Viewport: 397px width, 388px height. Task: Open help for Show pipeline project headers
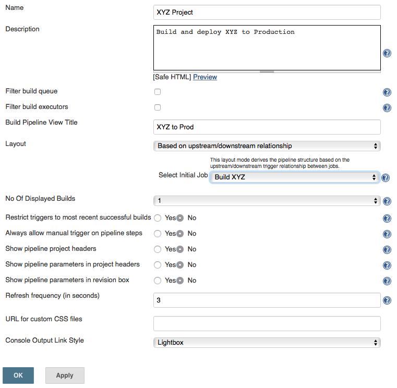point(387,250)
